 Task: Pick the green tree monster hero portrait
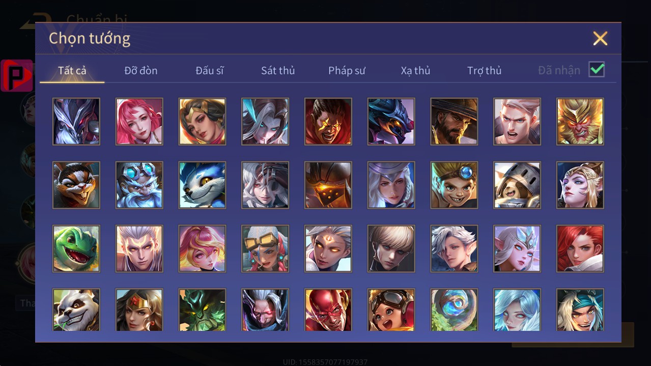202,310
